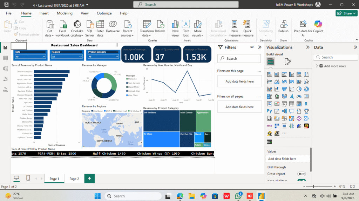359x201 pixels.
Task: Open the Modeling ribbon tab
Action: (x=65, y=13)
